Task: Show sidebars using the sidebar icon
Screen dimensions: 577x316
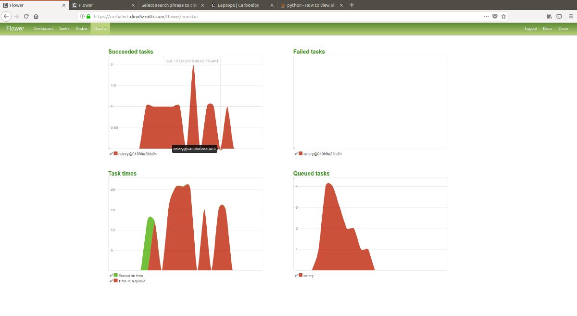Action: coord(559,16)
